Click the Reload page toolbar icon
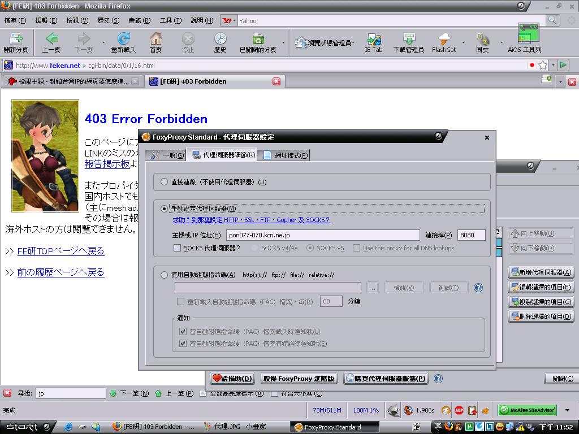Viewport: 579px width, 434px height. [x=123, y=39]
